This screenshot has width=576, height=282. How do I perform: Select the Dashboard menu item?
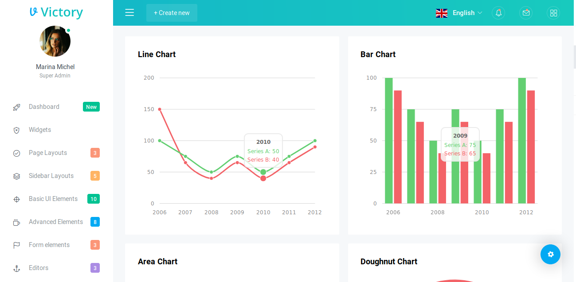(x=44, y=107)
